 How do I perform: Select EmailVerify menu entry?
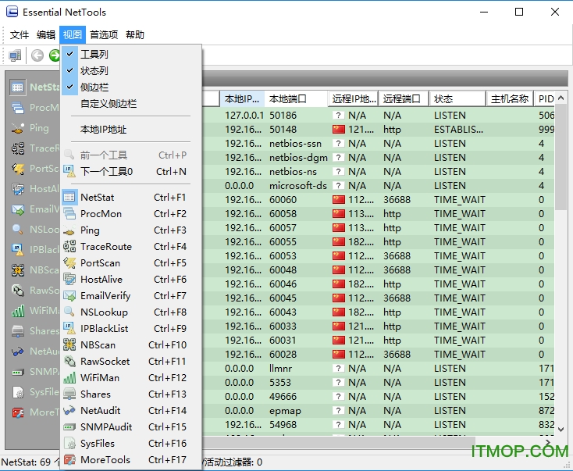point(131,296)
